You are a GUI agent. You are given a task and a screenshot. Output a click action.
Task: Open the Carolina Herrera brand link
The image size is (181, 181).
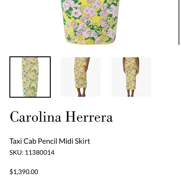point(61,117)
